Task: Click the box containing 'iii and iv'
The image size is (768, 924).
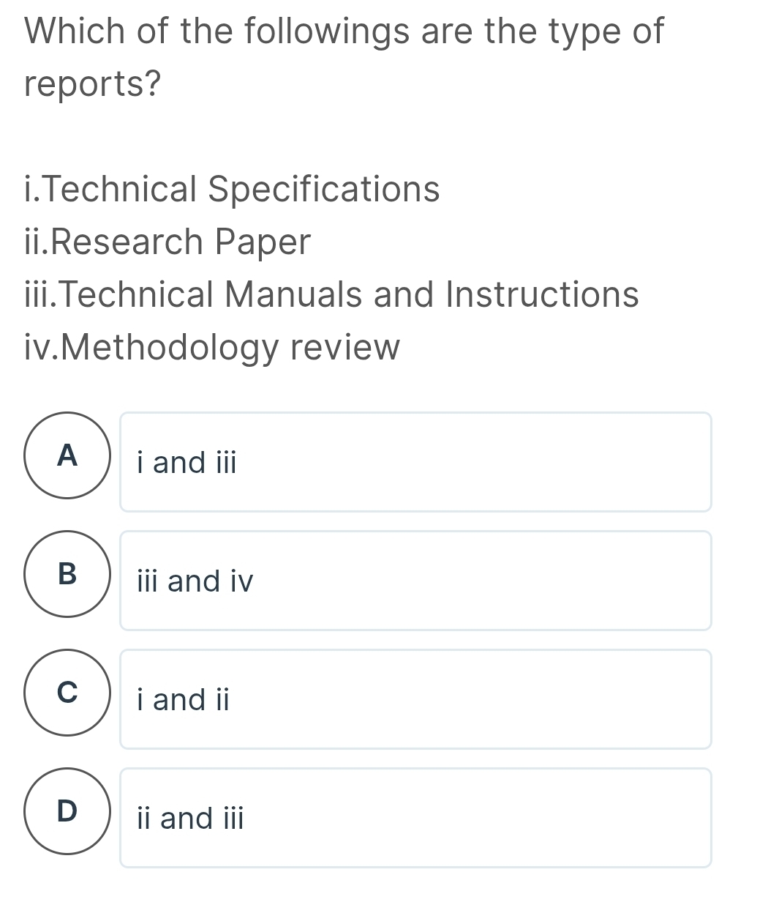Action: coord(415,581)
